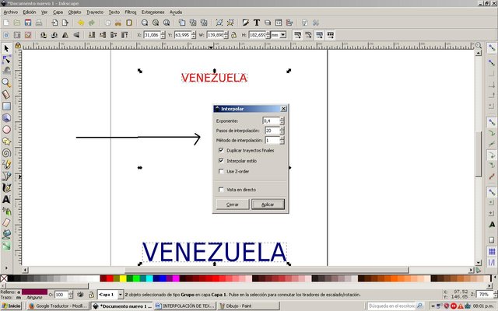Image resolution: width=498 pixels, height=311 pixels.
Task: Select the Pencil freehand tool
Action: tap(6, 164)
